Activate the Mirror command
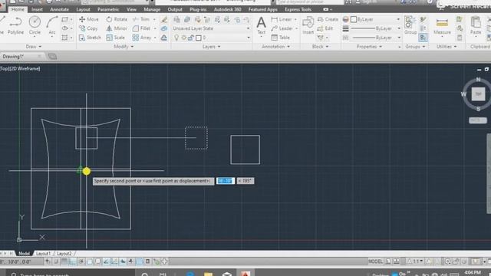 [x=117, y=28]
